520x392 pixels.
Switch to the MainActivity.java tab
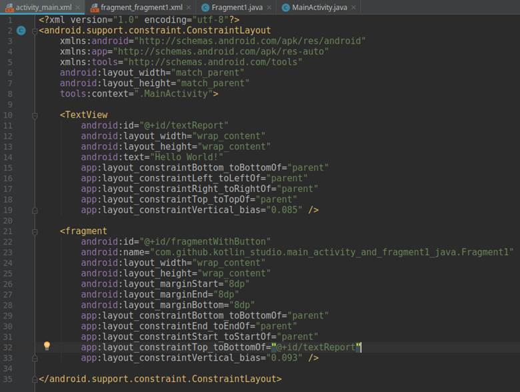[x=319, y=7]
